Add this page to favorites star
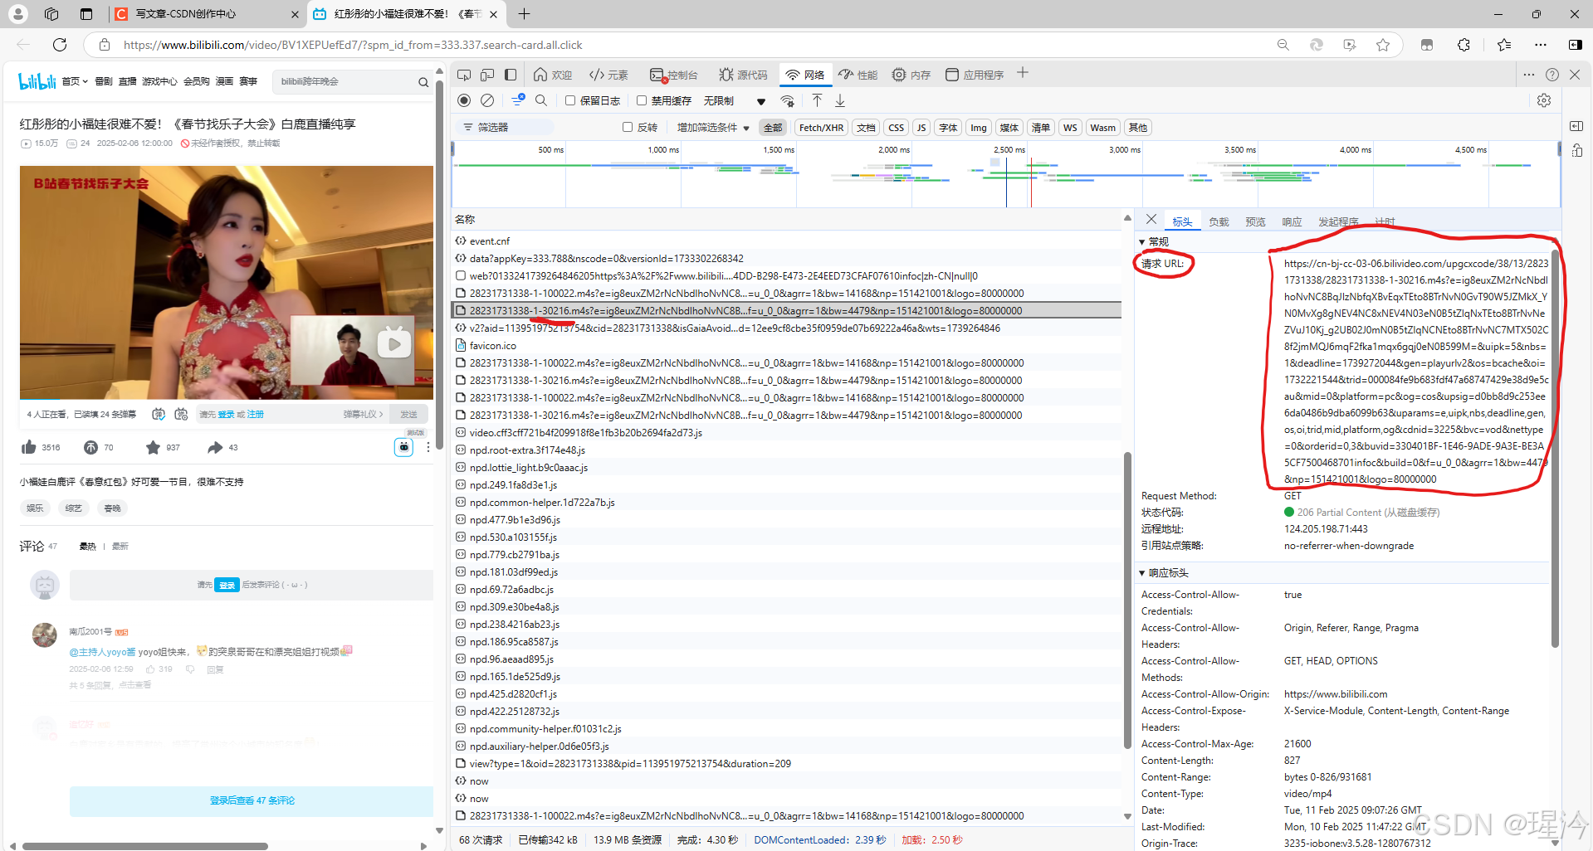Image resolution: width=1593 pixels, height=851 pixels. click(x=1383, y=45)
